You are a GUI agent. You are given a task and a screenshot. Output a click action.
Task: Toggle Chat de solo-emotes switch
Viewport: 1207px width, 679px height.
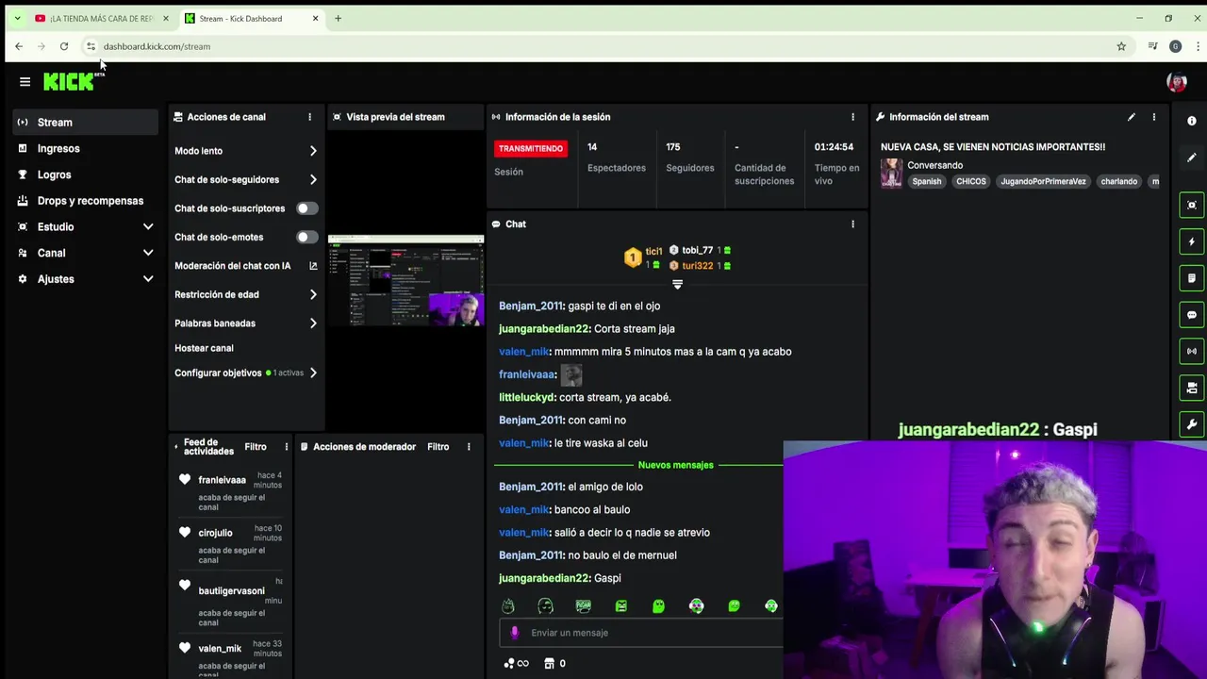[306, 237]
